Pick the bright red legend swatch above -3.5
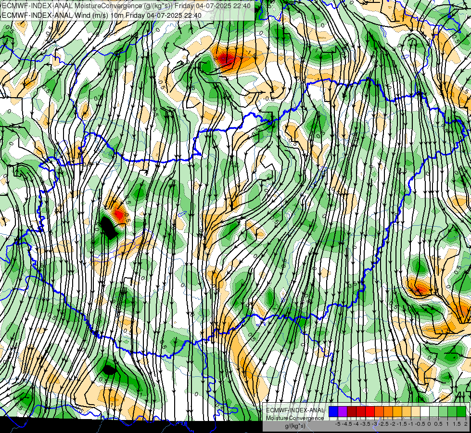This screenshot has width=471, height=433. click(x=370, y=412)
